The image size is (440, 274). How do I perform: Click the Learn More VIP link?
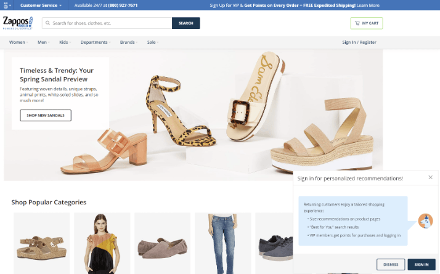(368, 6)
